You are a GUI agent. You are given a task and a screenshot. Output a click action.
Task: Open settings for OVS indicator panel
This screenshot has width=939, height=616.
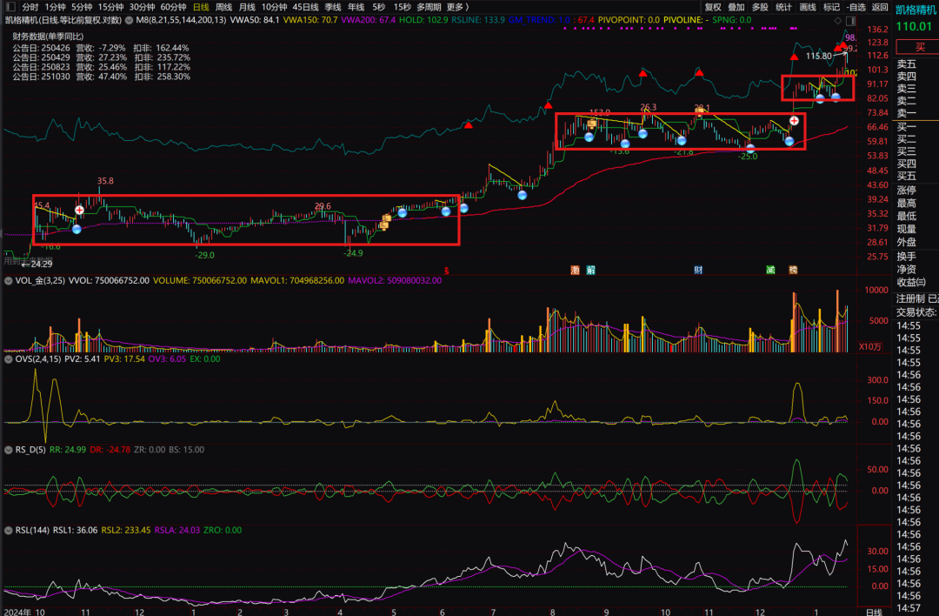9,359
